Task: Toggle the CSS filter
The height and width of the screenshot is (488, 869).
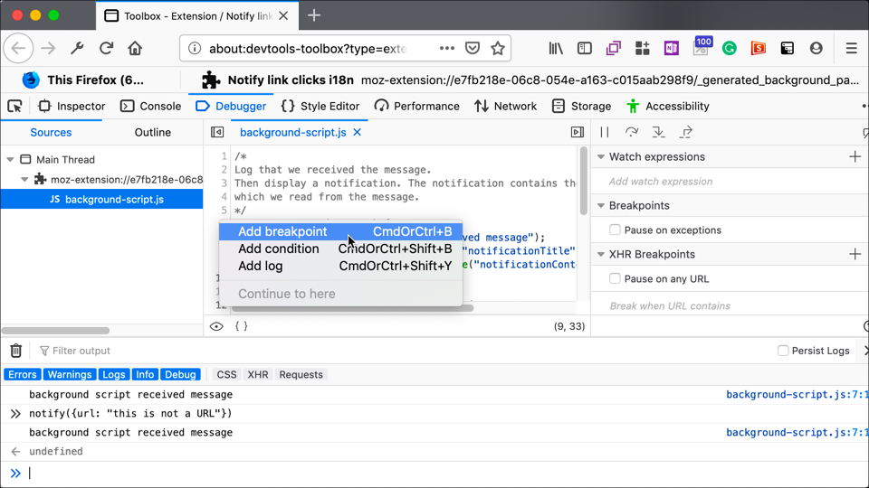Action: tap(226, 374)
